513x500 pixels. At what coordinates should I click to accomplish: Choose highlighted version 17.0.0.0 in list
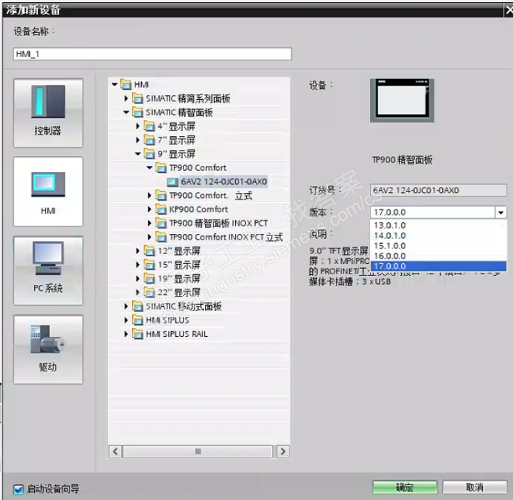pos(439,266)
